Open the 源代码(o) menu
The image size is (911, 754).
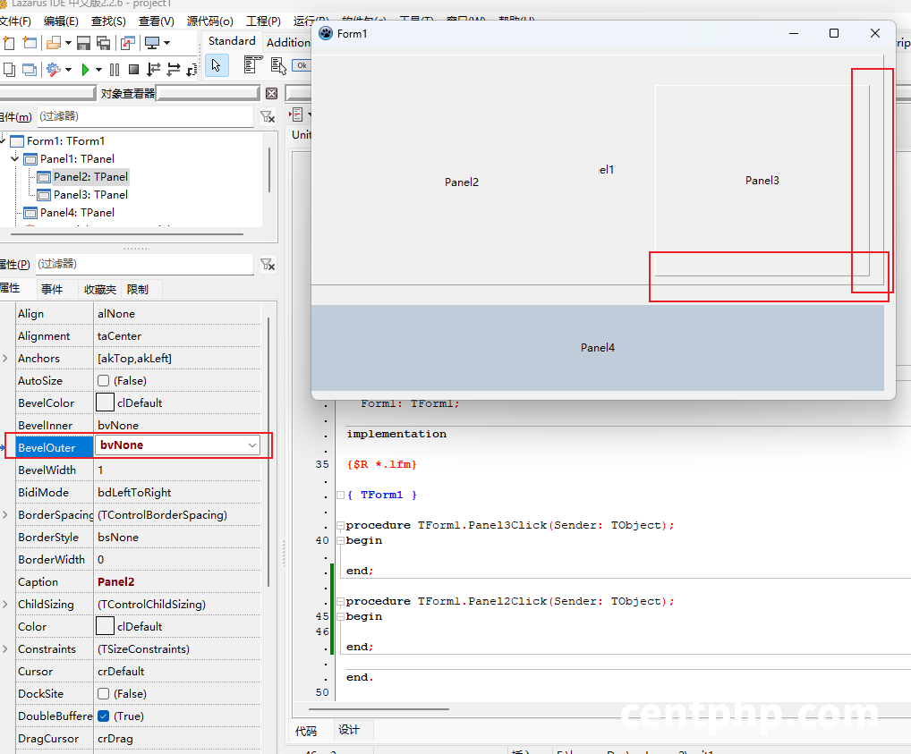[x=209, y=21]
